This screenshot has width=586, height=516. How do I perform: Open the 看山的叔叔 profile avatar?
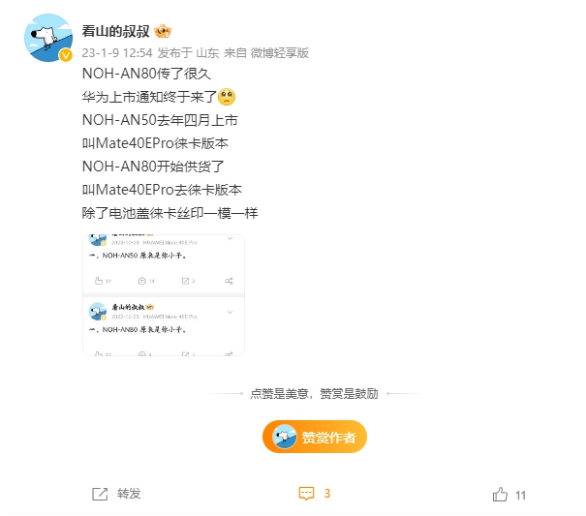click(48, 38)
